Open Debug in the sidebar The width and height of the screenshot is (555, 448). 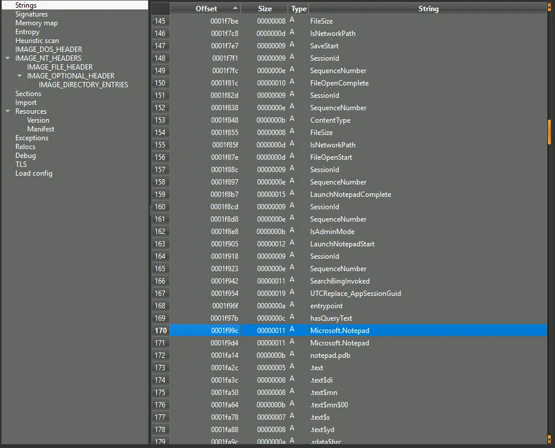tap(25, 156)
